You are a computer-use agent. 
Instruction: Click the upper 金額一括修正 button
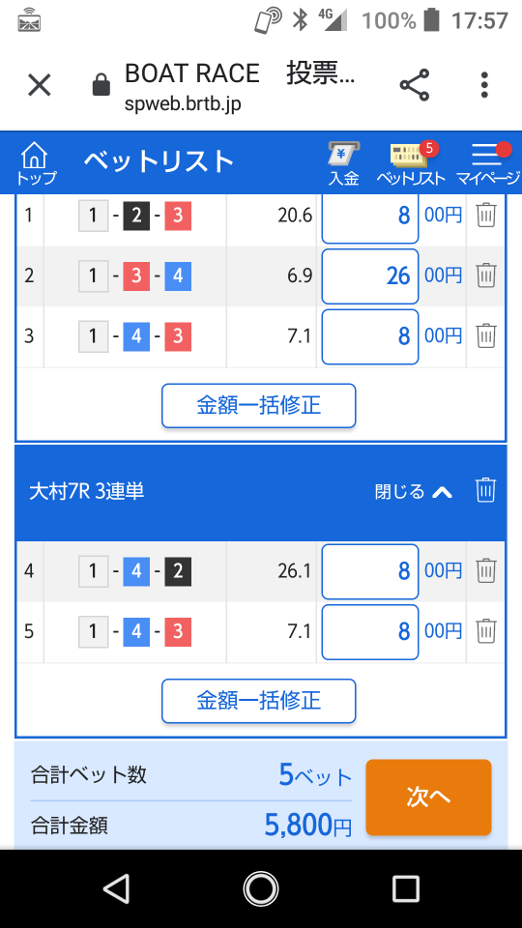click(x=259, y=406)
